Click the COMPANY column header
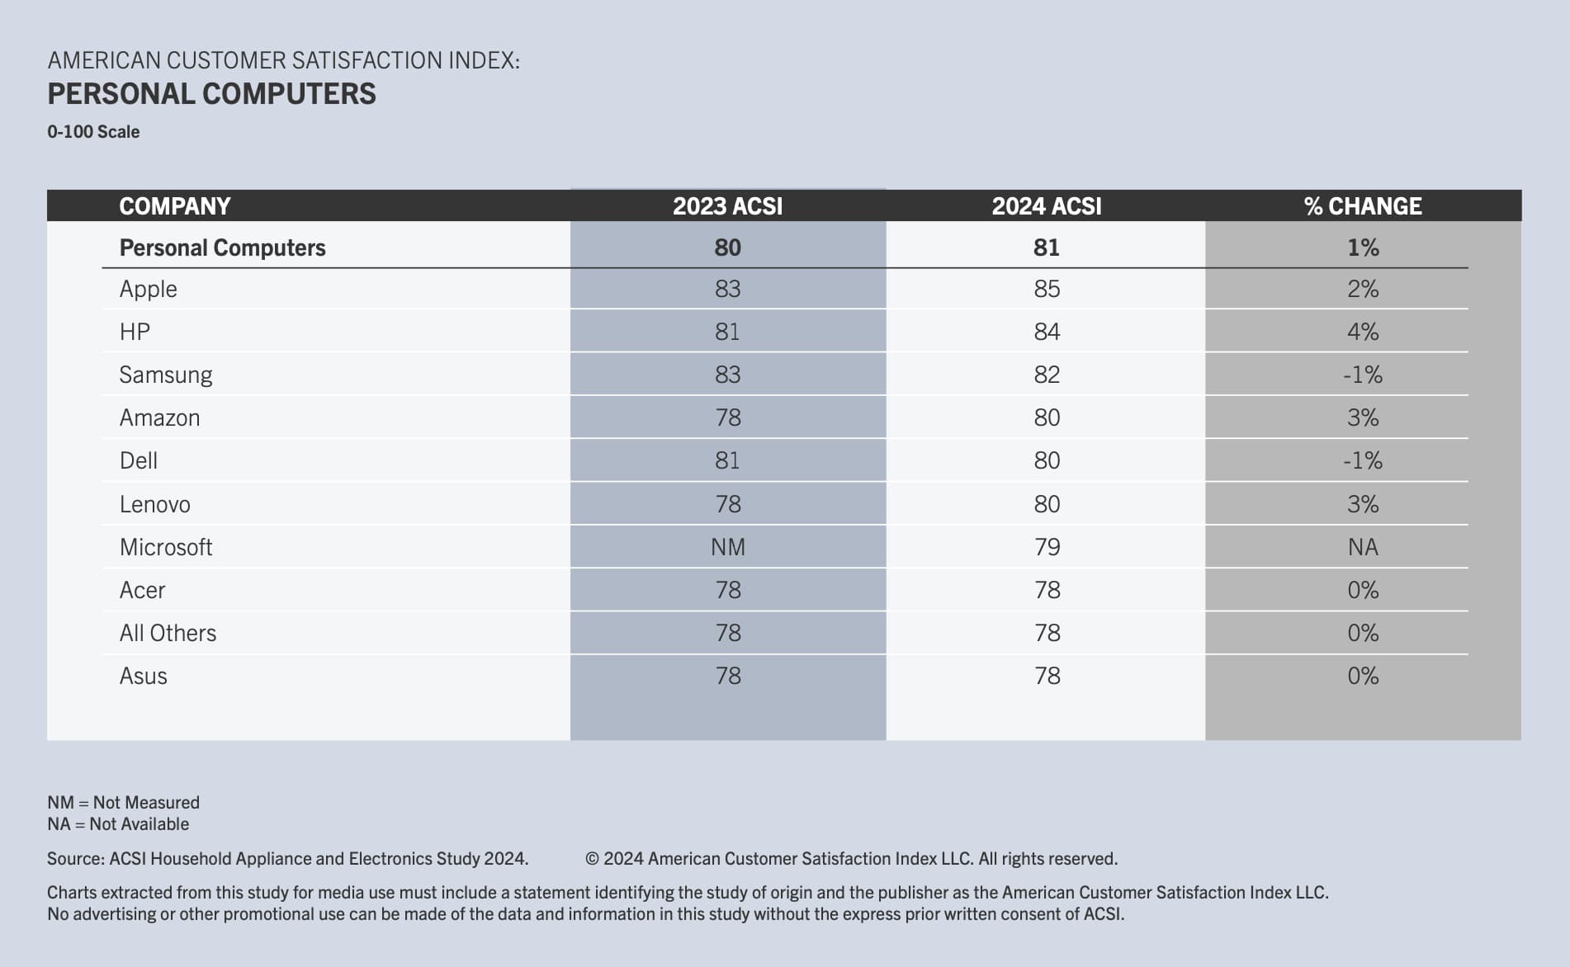This screenshot has height=967, width=1570. click(x=175, y=206)
